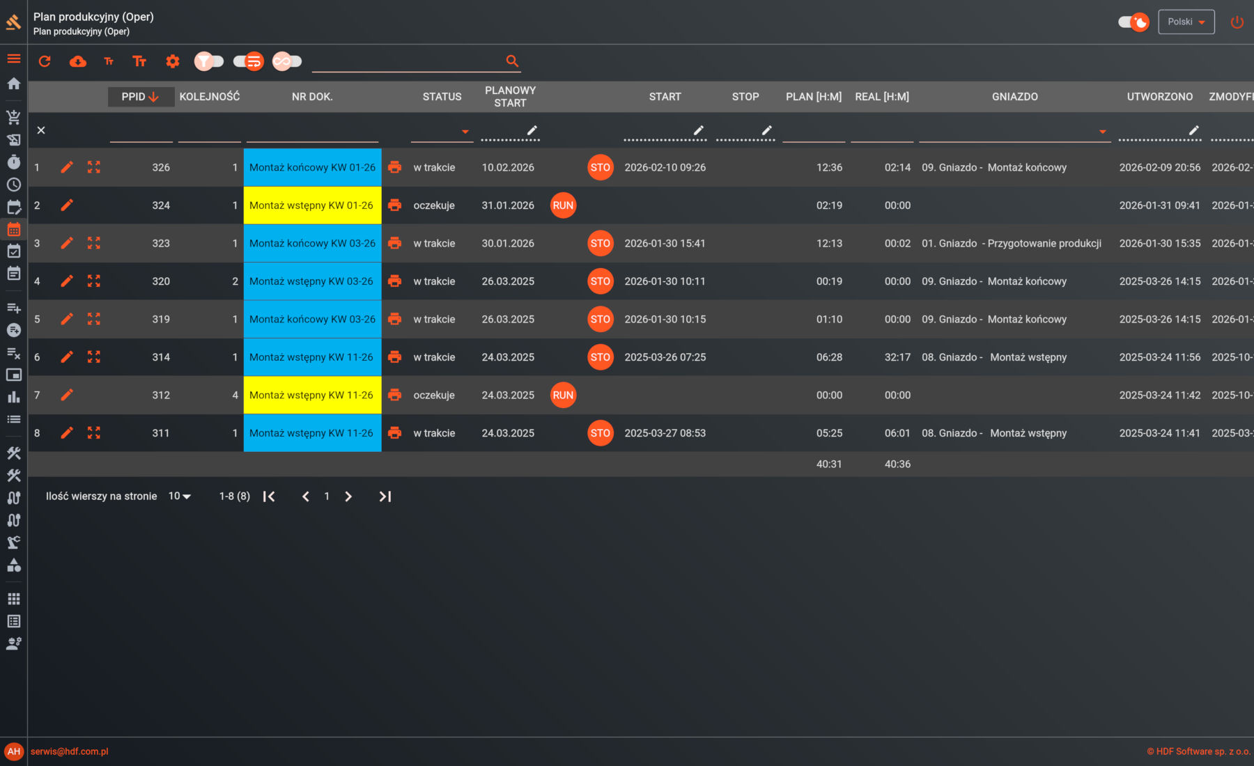1254x766 pixels.
Task: Open the add-to-cart icon in the sidebar
Action: tap(14, 117)
